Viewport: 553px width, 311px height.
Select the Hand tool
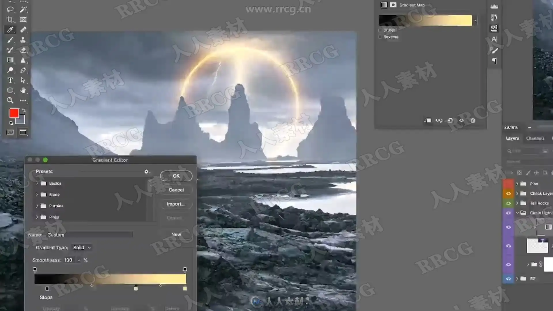click(23, 90)
